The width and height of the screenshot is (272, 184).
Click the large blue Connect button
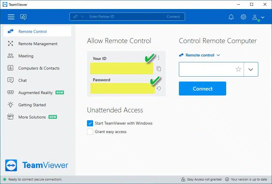pos(203,89)
